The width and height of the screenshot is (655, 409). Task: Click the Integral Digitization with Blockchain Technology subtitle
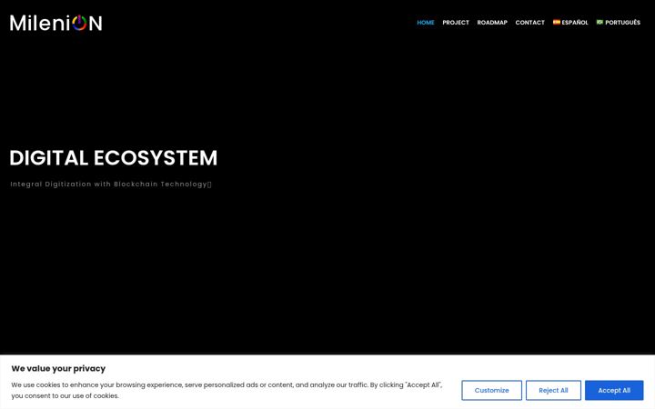click(x=111, y=184)
